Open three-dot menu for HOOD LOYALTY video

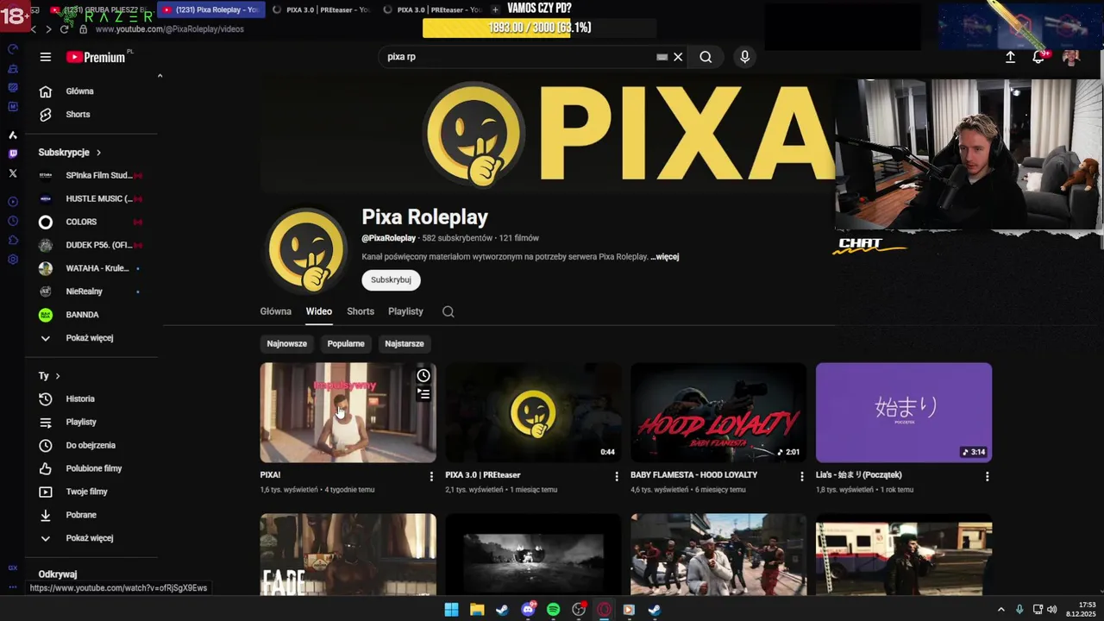(x=801, y=476)
